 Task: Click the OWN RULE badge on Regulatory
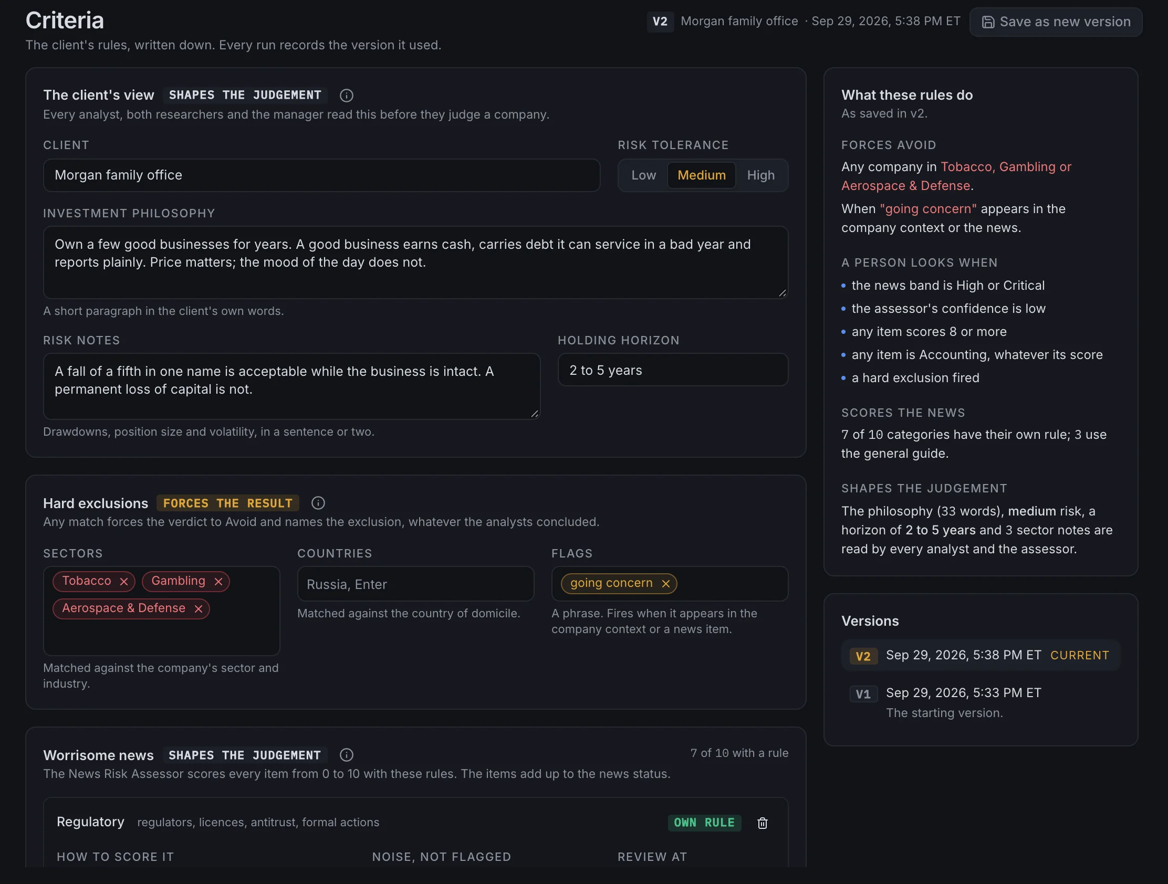[x=704, y=823]
